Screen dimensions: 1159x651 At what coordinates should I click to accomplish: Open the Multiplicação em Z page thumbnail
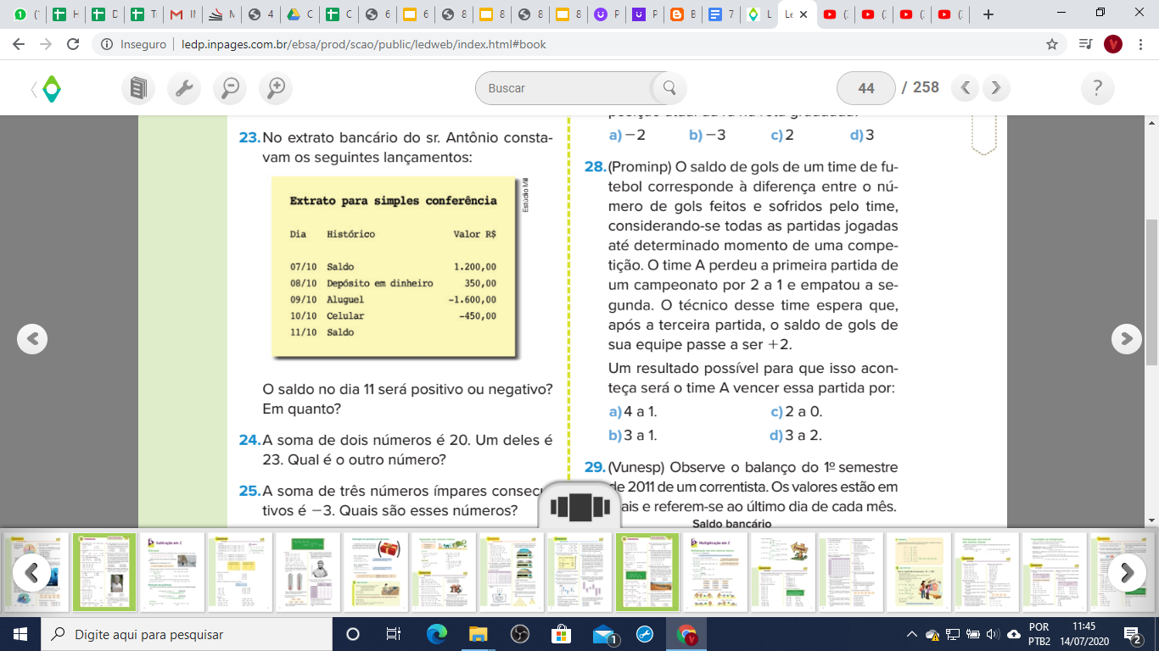coord(716,572)
